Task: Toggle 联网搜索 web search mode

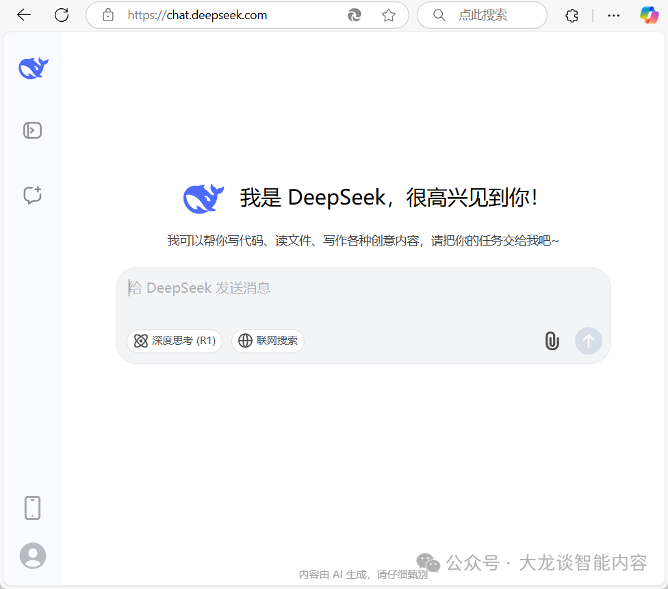Action: [268, 341]
